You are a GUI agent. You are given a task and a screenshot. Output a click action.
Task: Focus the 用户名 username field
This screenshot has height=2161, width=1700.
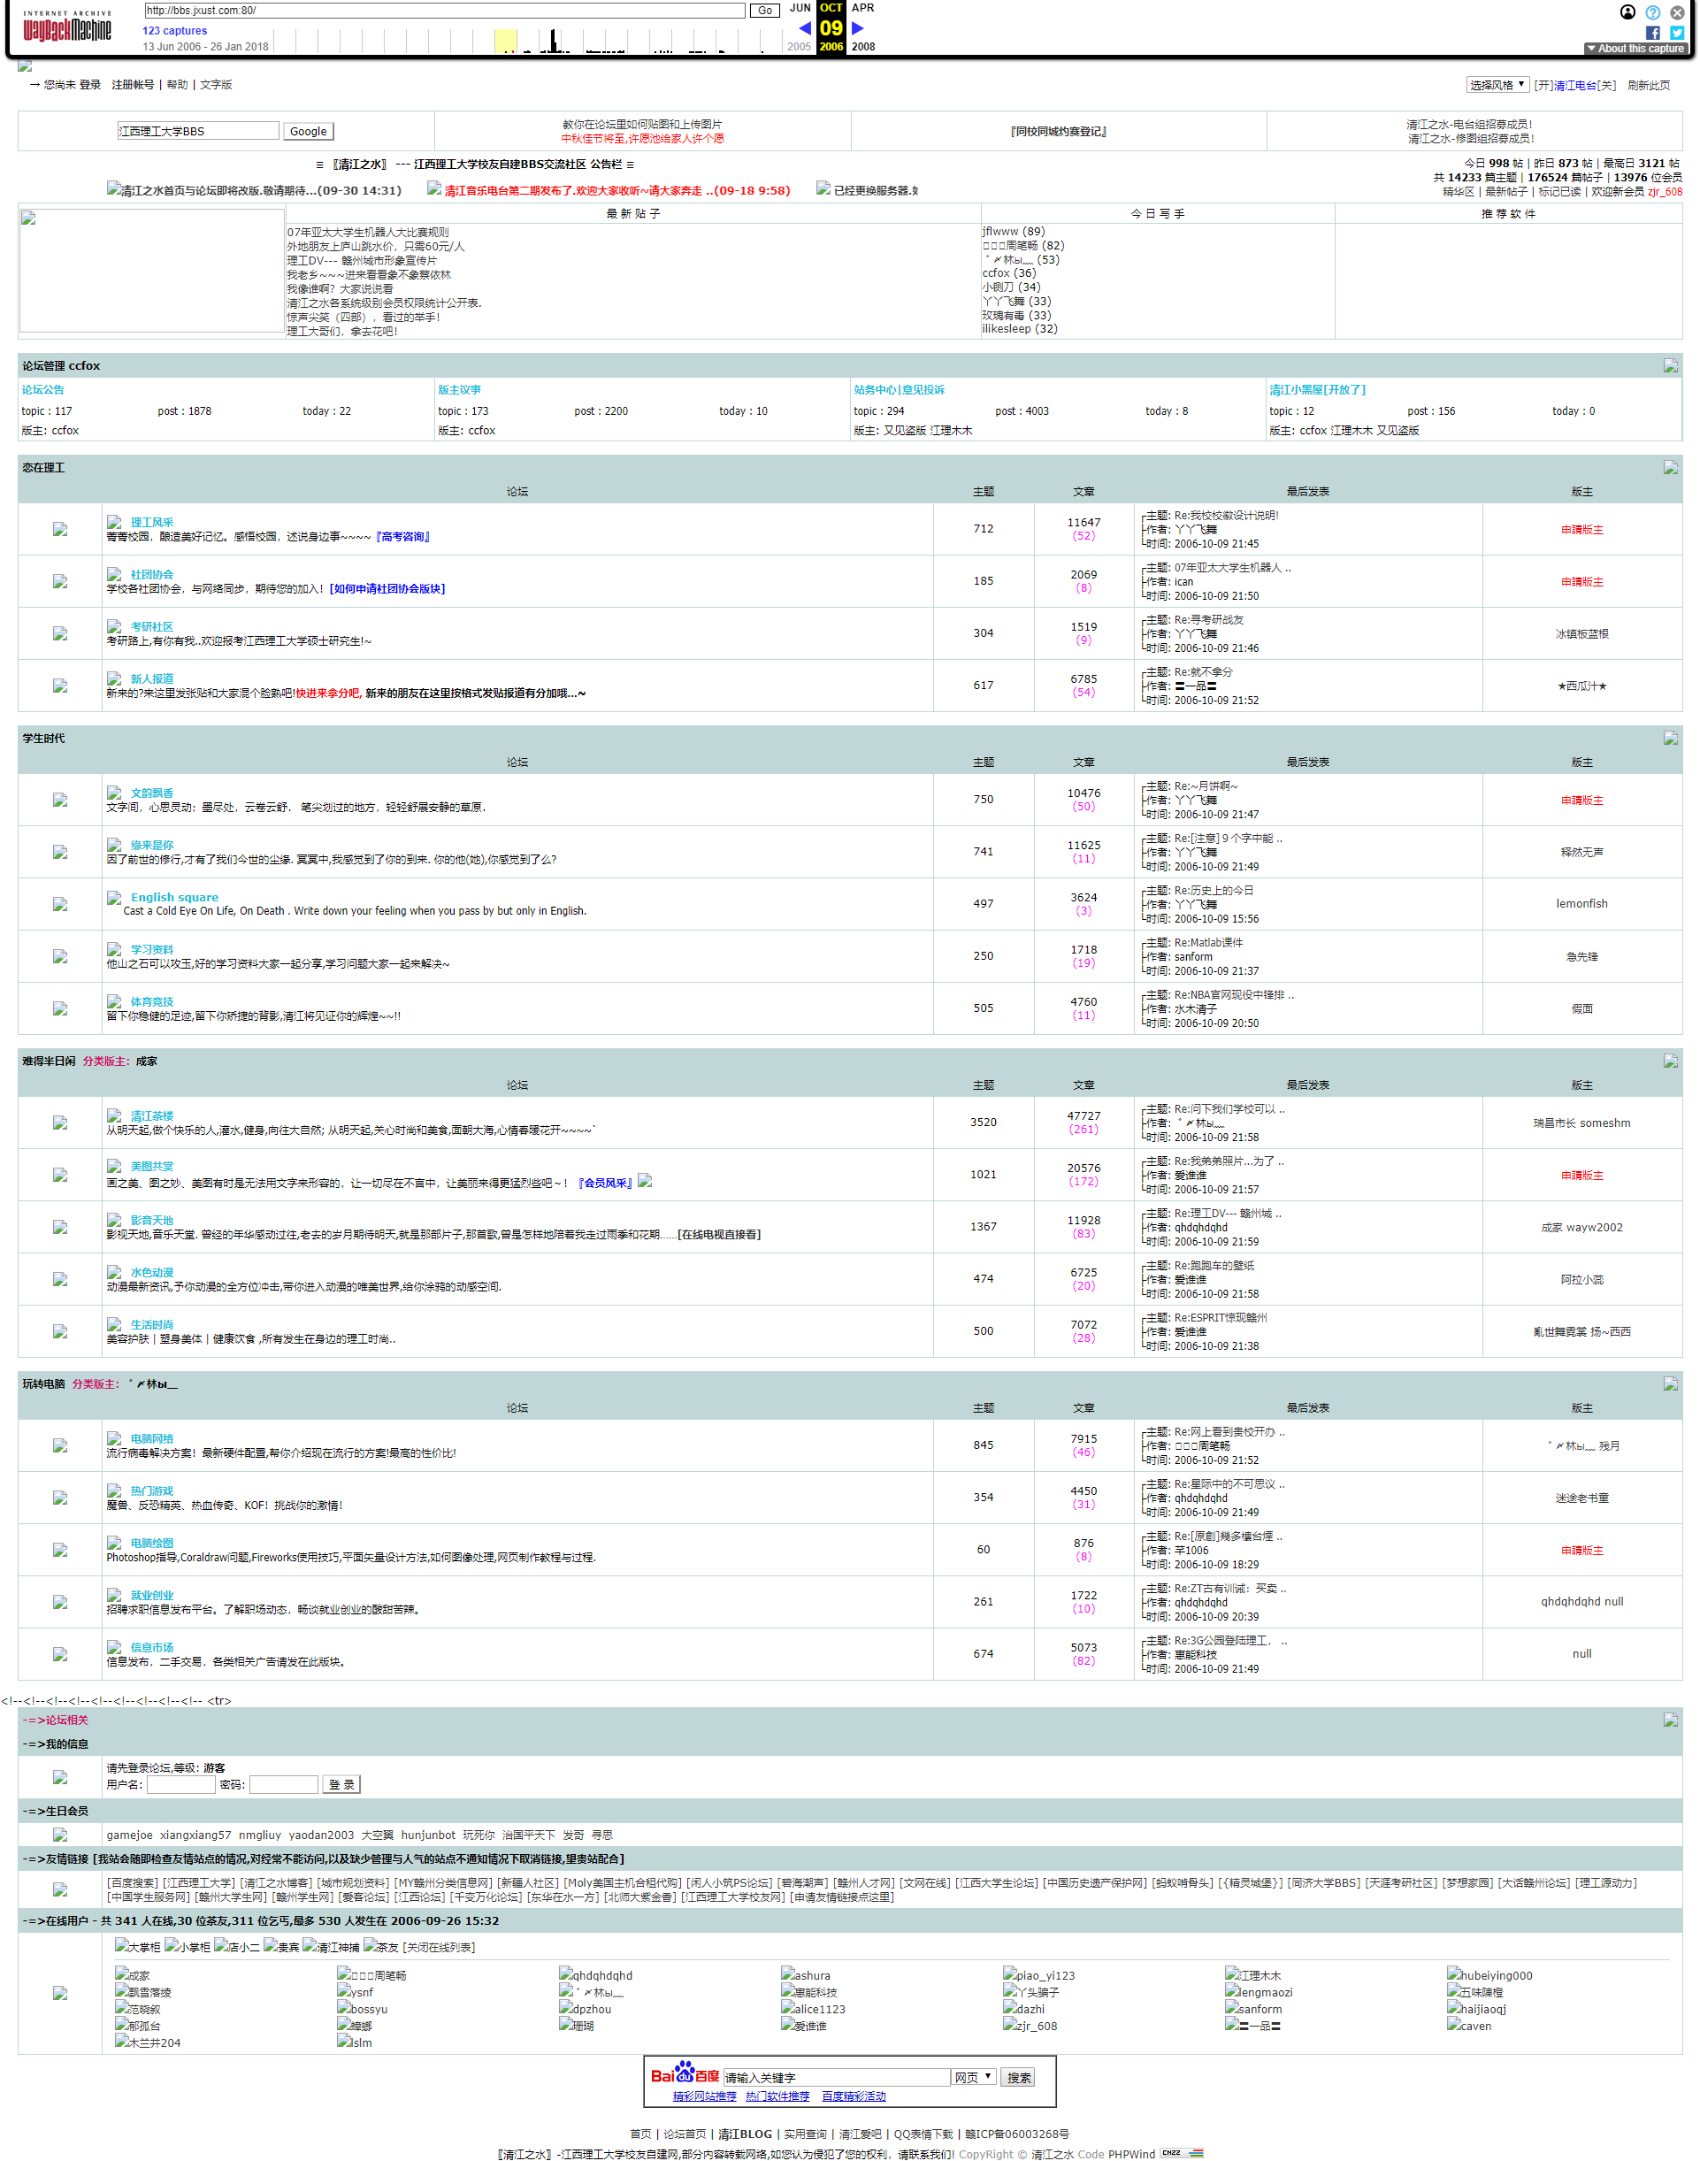point(181,1784)
